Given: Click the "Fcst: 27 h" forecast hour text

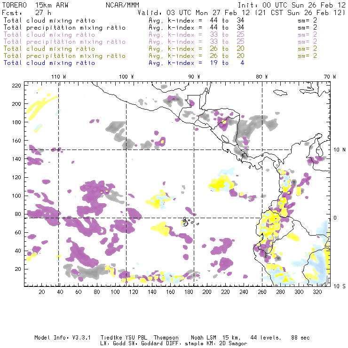Looking at the screenshot, I should (x=26, y=12).
